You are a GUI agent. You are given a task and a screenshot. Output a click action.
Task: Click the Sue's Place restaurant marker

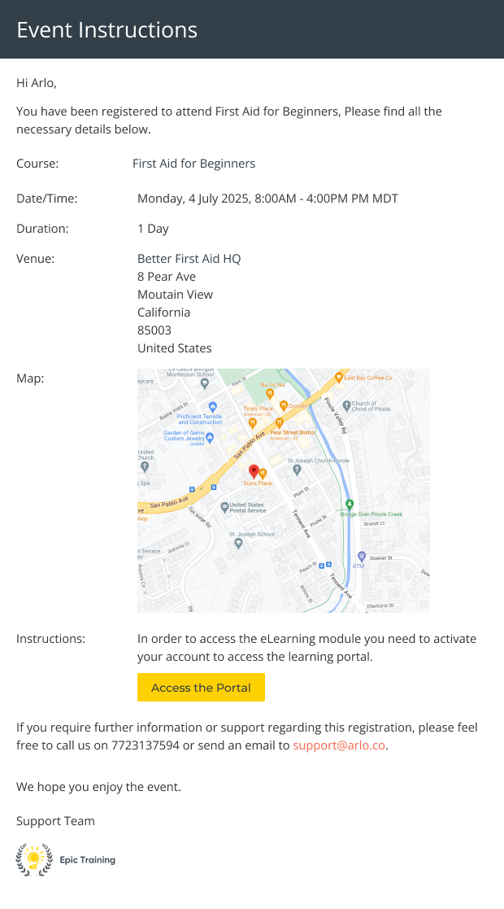click(x=263, y=473)
